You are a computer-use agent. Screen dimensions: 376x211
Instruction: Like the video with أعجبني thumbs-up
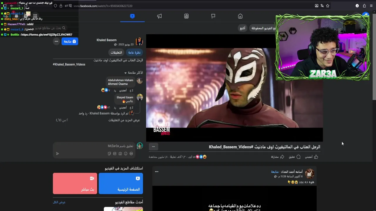311,157
